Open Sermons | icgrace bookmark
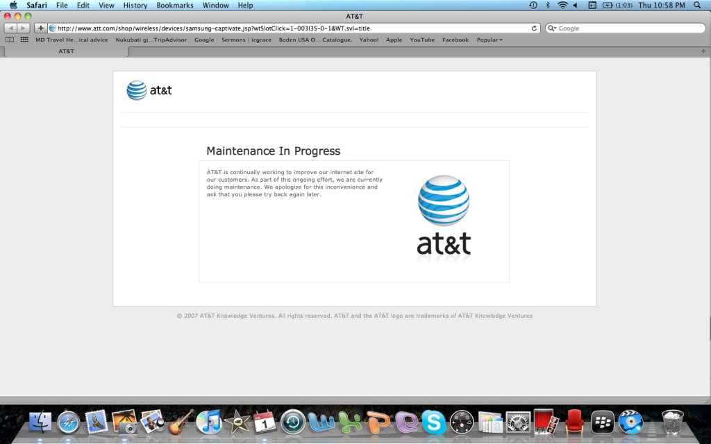The image size is (711, 444). pyautogui.click(x=246, y=40)
